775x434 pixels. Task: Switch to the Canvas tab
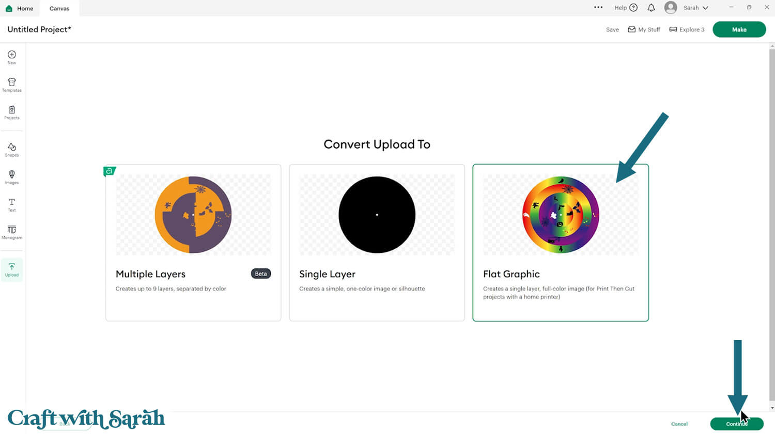(59, 8)
